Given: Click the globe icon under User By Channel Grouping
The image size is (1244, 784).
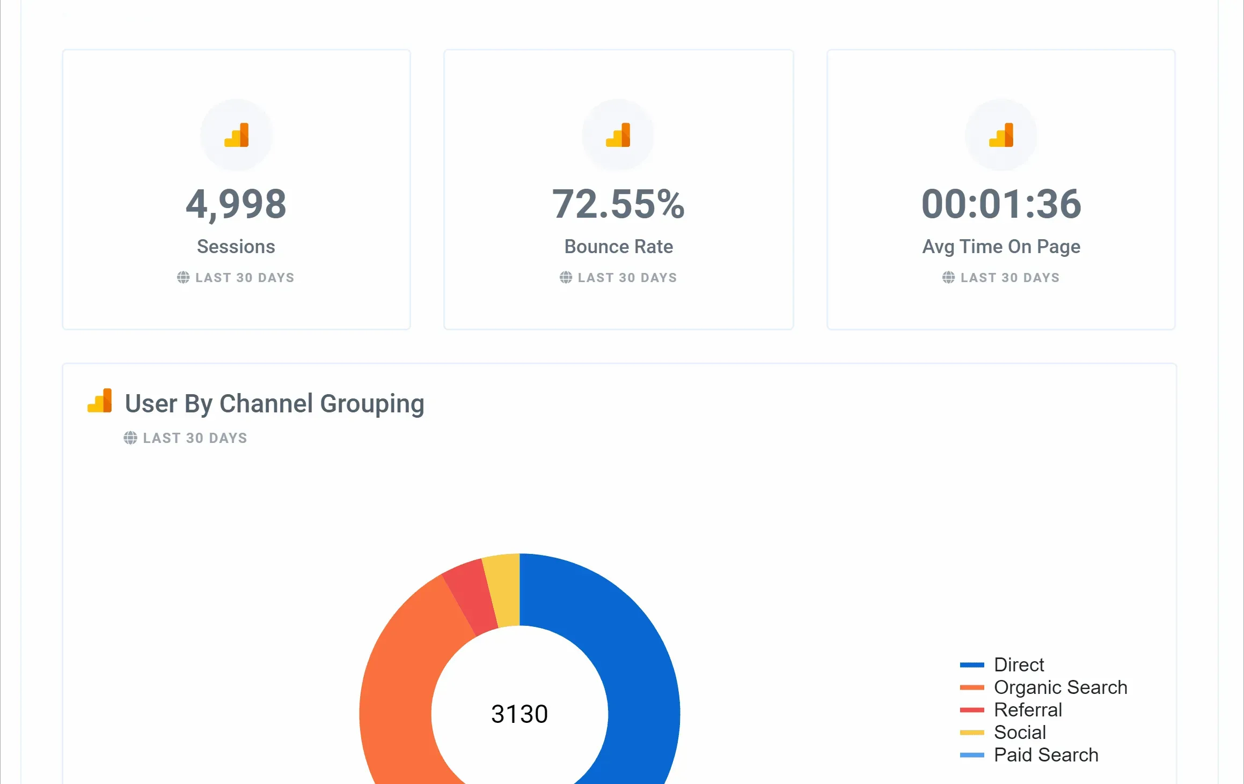Looking at the screenshot, I should 130,438.
